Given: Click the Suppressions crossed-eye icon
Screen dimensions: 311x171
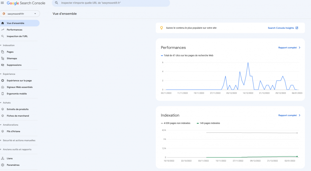Looking at the screenshot, I should click(3, 65).
